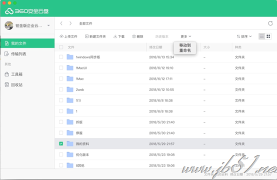Screen dimensions: 277x180
Task: Go forward with the right arrow
Action: [x=70, y=23]
